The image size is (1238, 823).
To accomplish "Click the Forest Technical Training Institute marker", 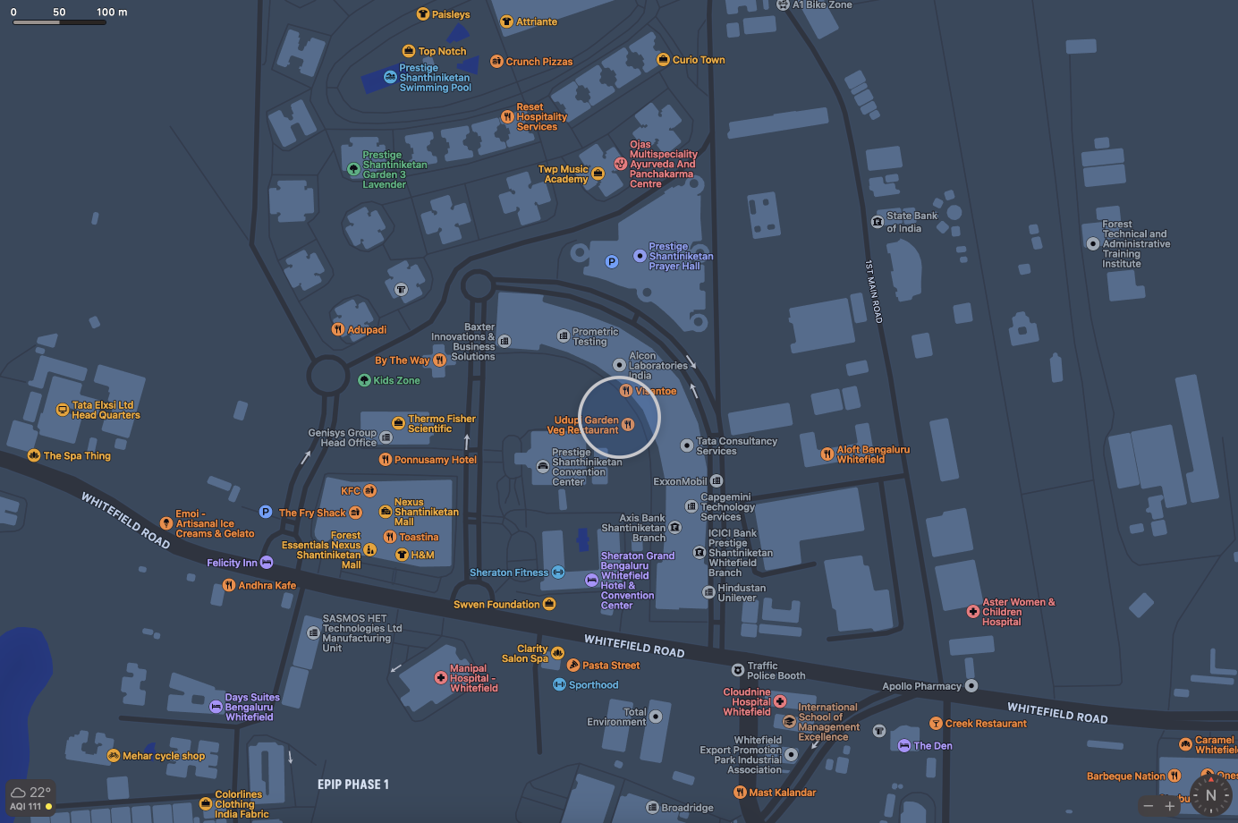I will point(1093,243).
